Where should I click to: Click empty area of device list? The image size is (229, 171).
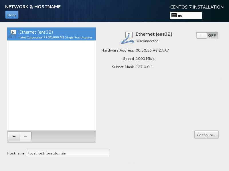(52, 85)
